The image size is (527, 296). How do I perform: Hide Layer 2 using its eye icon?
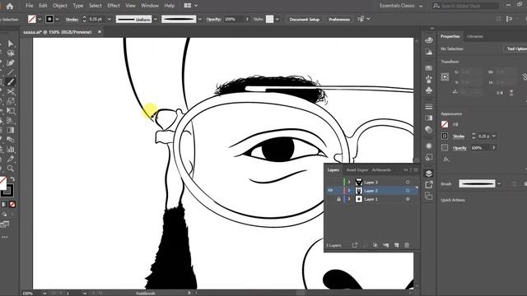(330, 190)
